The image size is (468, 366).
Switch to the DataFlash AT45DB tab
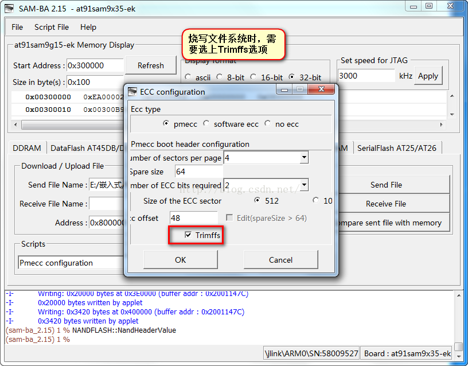[87, 148]
